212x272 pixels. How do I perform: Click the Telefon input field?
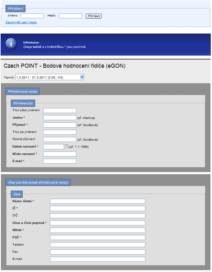tap(97, 245)
